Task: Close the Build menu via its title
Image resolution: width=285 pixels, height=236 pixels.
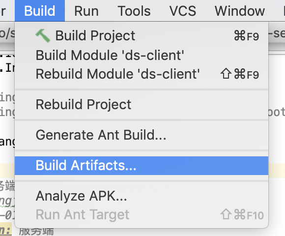Action: coord(40,11)
